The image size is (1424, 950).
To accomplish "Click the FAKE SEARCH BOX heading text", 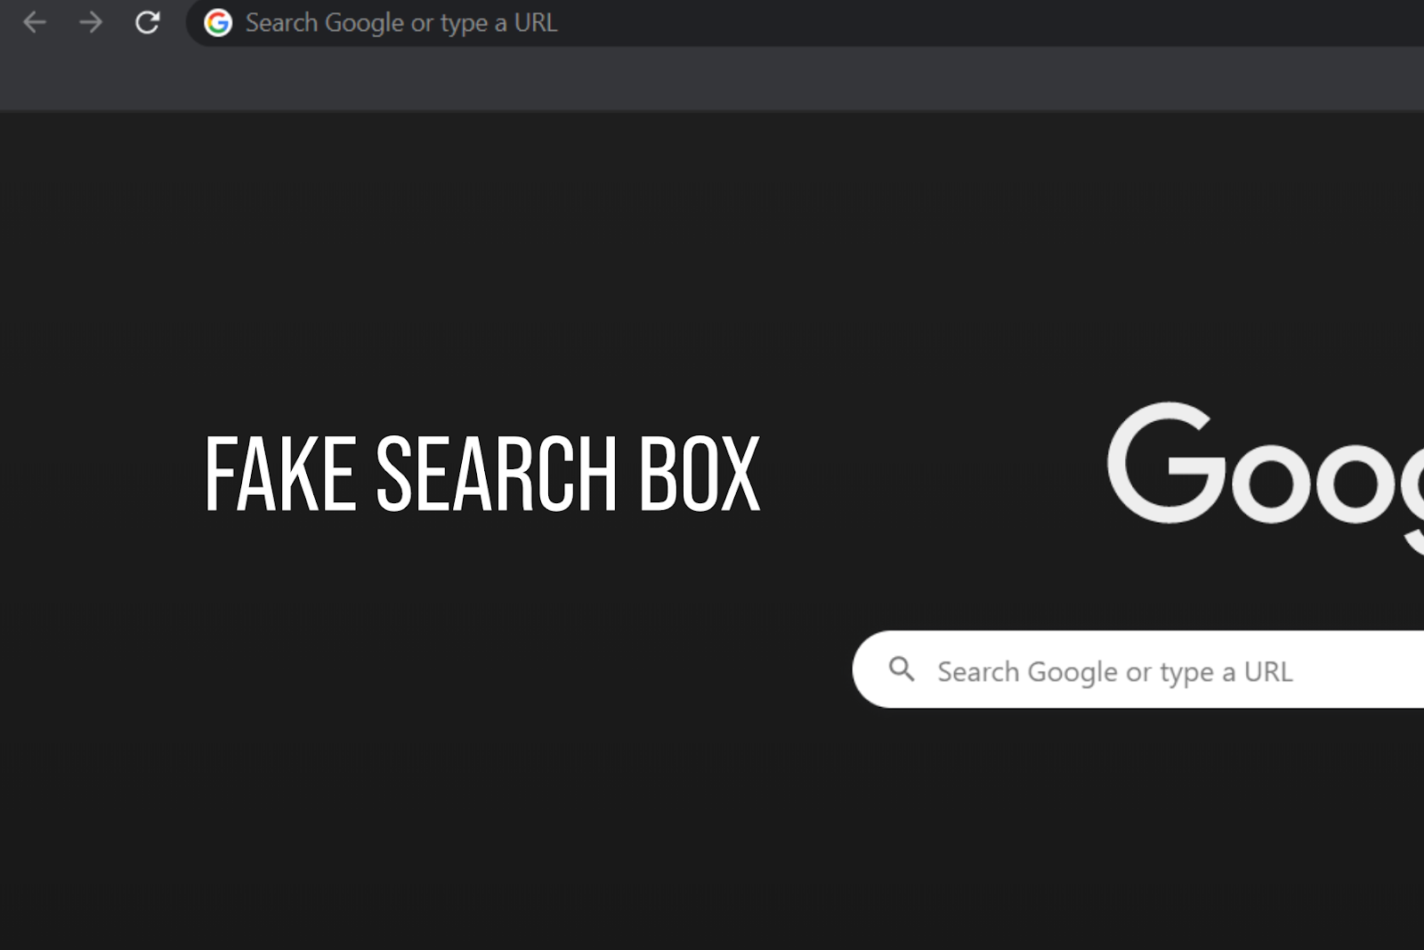I will [483, 472].
